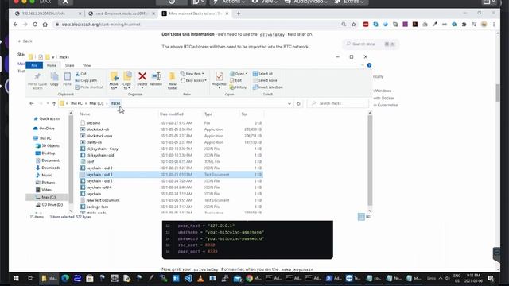Click Select all in the ribbon
509x286 pixels.
(x=262, y=74)
